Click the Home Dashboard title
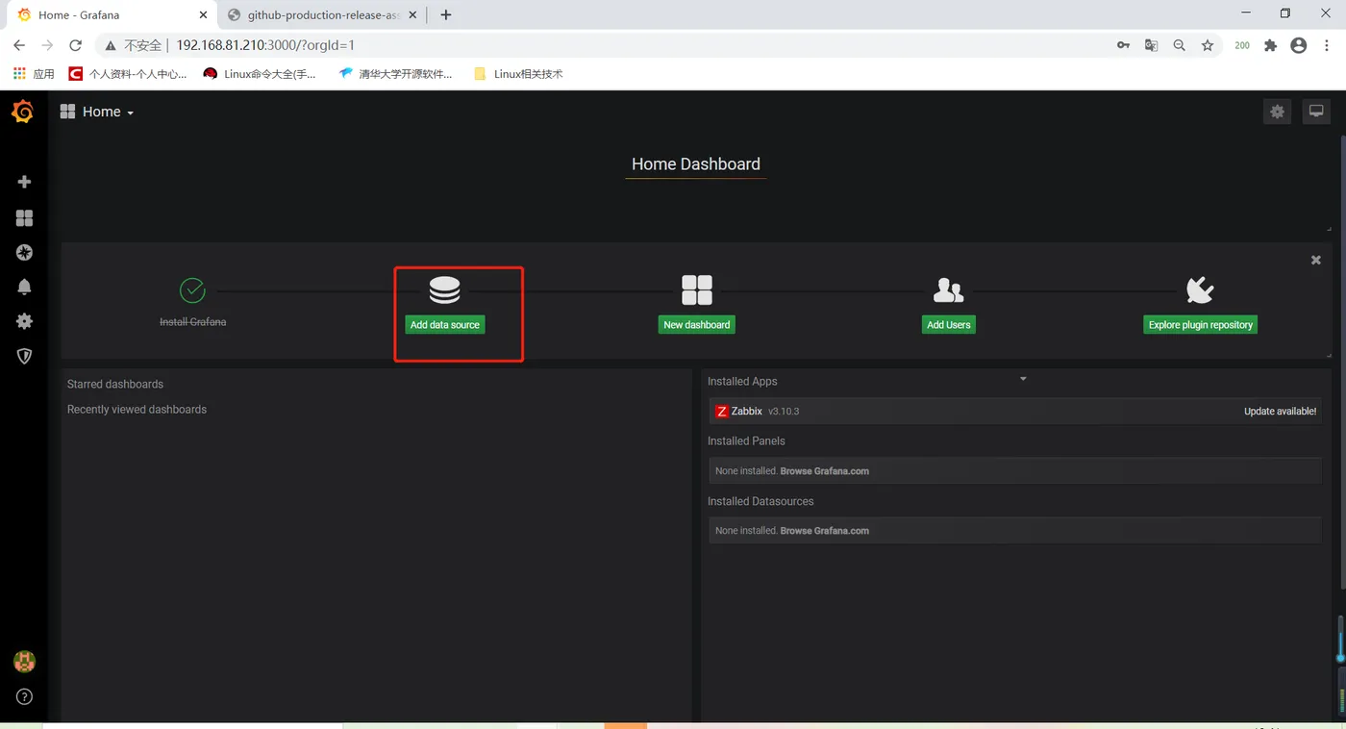 [696, 164]
